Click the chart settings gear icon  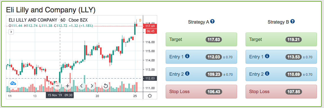(x=150, y=96)
